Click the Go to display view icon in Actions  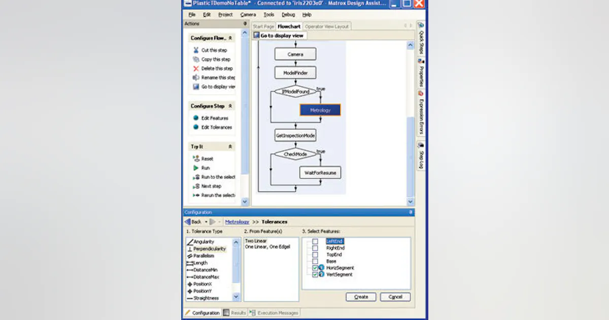click(x=196, y=87)
